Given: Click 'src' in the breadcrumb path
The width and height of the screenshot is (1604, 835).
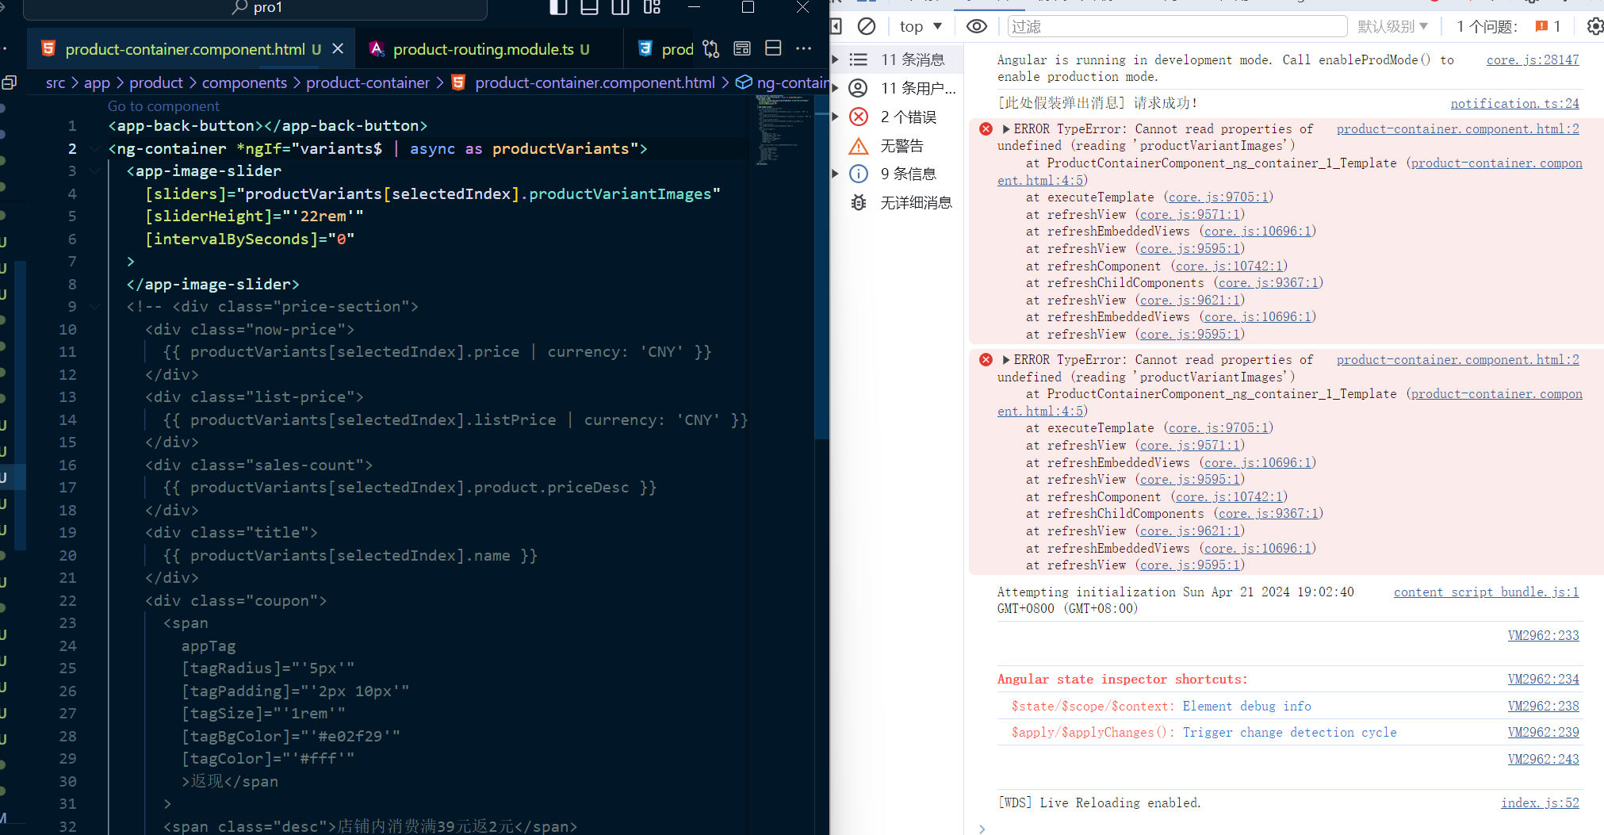Looking at the screenshot, I should pyautogui.click(x=56, y=82).
